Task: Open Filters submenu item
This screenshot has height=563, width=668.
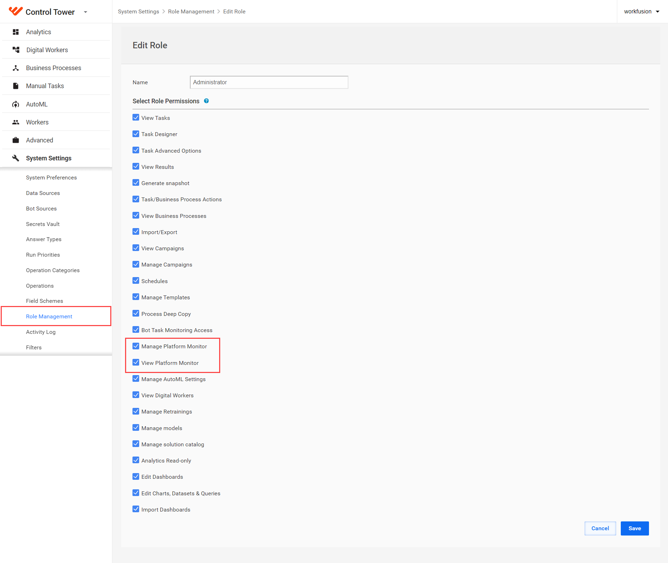Action: point(34,348)
